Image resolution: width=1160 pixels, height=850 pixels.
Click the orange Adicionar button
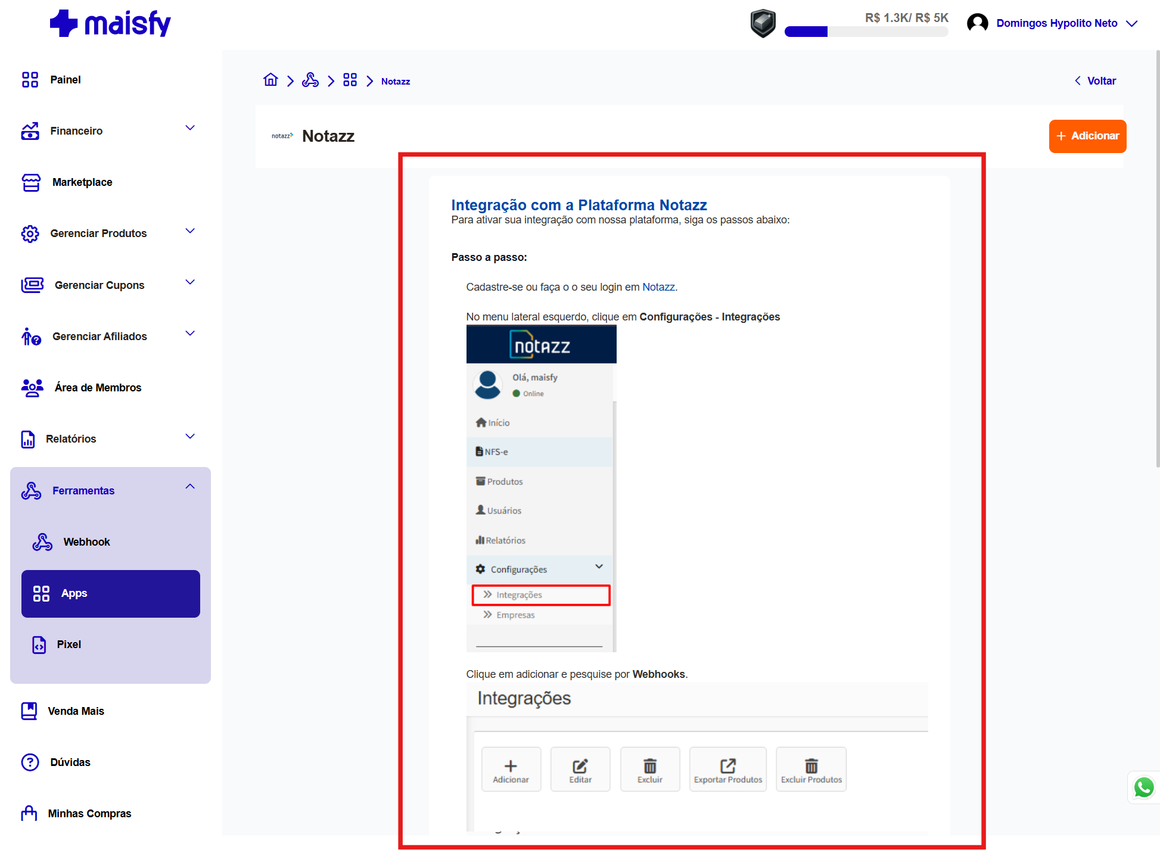[1087, 136]
